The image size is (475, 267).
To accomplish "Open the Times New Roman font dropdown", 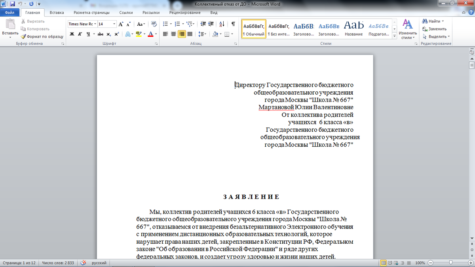I will (95, 24).
